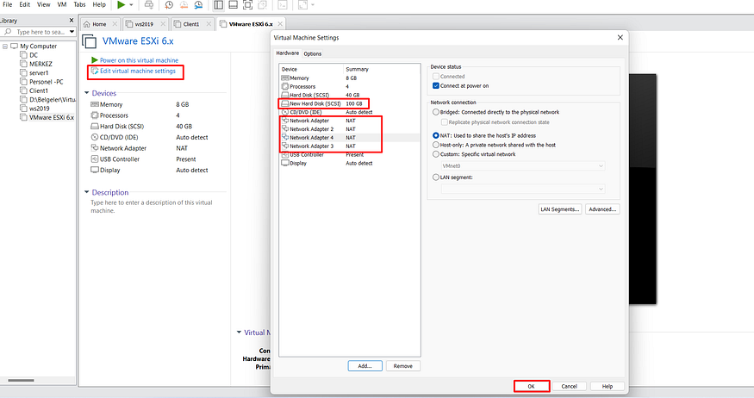Open the Edit menu
The height and width of the screenshot is (398, 754).
(x=24, y=4)
